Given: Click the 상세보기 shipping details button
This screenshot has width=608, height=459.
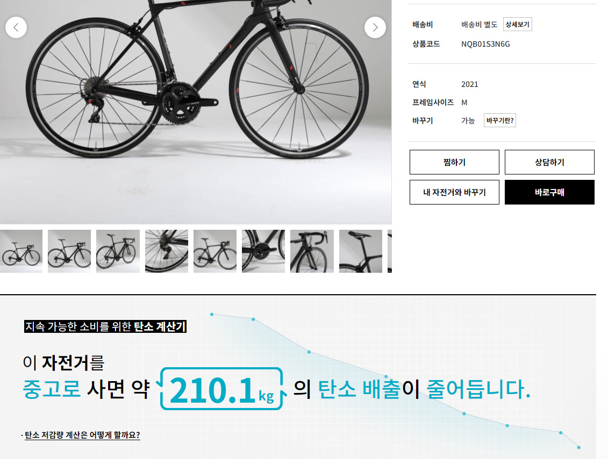Looking at the screenshot, I should point(517,24).
